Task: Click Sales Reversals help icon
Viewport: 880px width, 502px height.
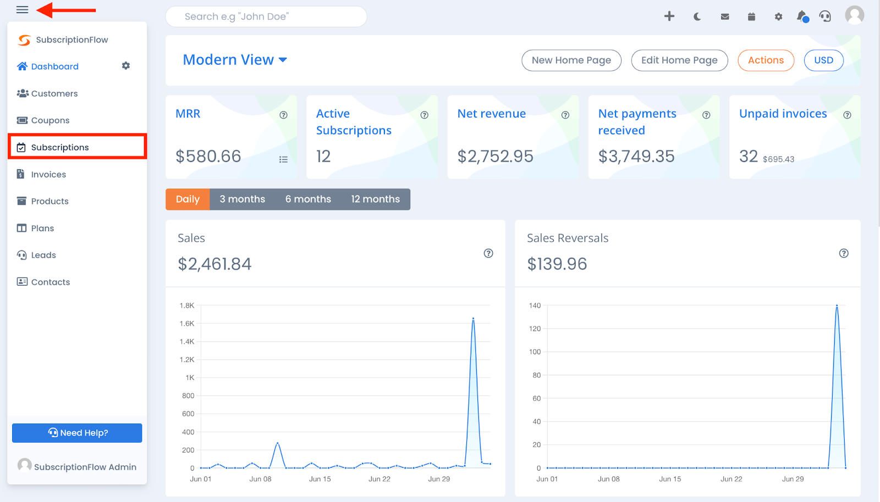Action: [844, 253]
